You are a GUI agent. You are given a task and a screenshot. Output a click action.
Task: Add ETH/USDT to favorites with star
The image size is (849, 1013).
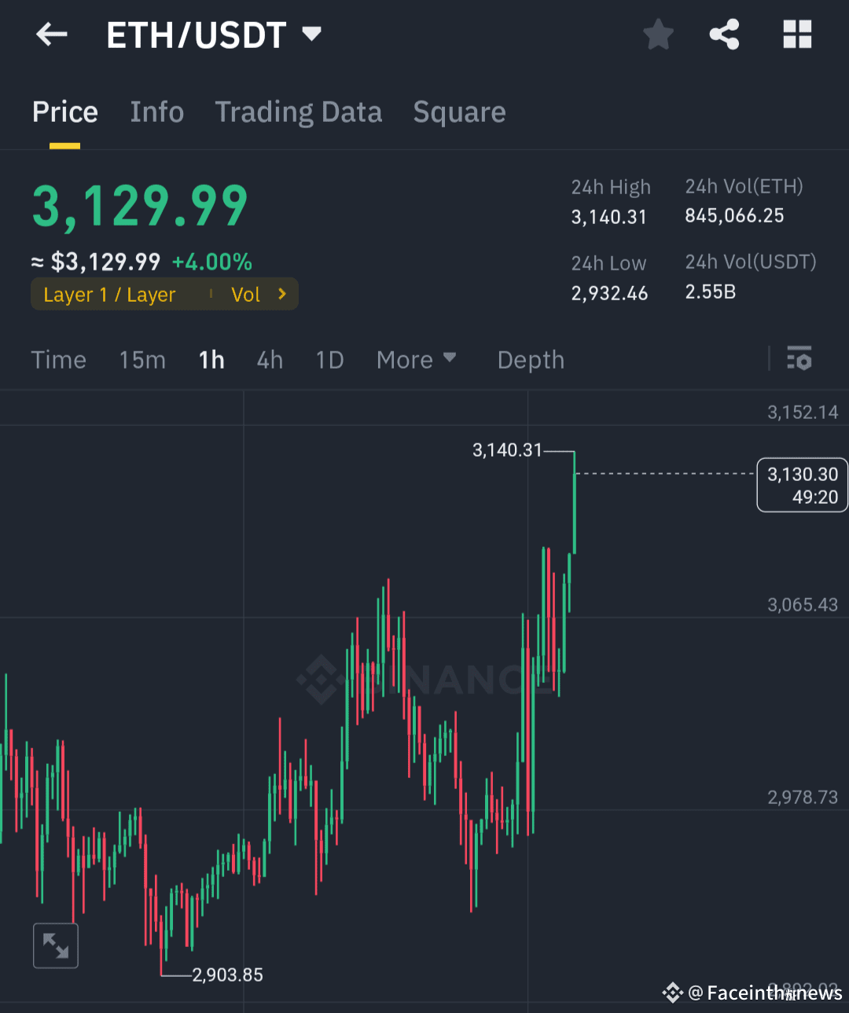658,35
